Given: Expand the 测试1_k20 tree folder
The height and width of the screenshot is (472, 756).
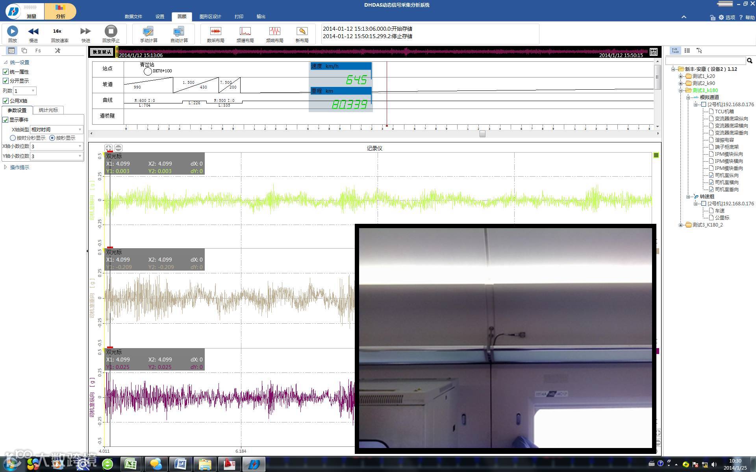Looking at the screenshot, I should 680,76.
